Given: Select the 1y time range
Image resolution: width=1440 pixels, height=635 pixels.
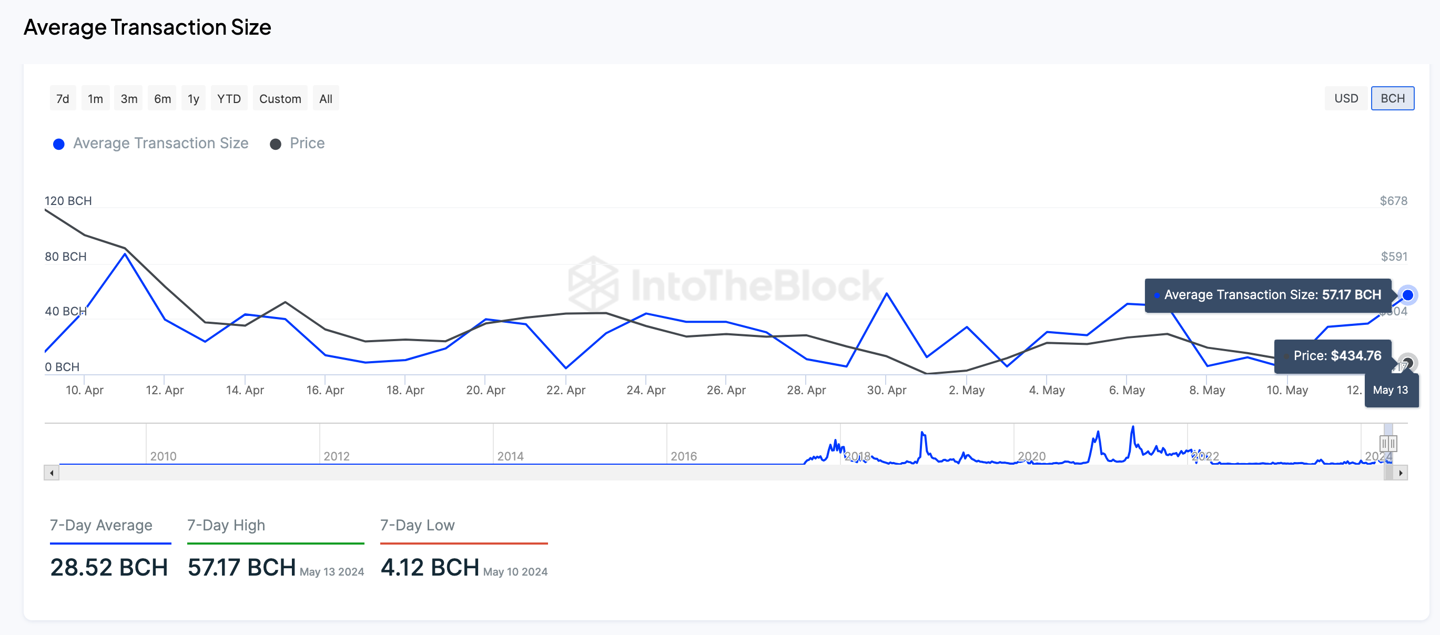Looking at the screenshot, I should tap(193, 98).
